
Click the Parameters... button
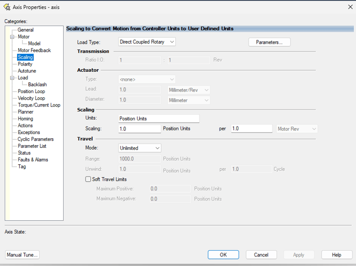[x=269, y=42]
